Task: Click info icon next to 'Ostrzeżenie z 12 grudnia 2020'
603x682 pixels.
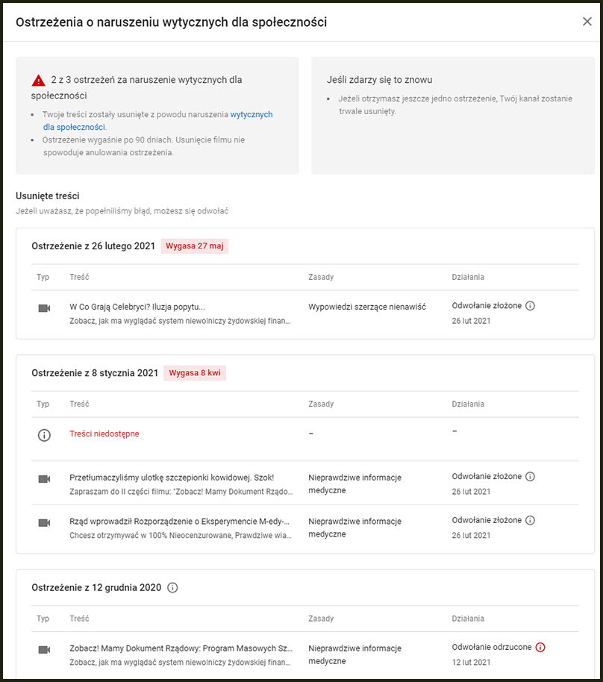Action: [x=172, y=588]
